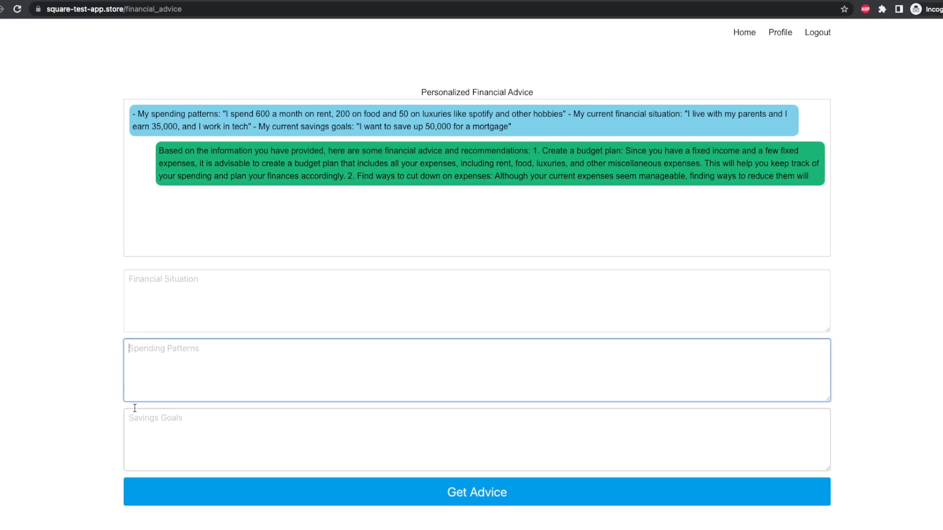Click the Financial Situation input field
The image size is (943, 530).
(x=477, y=300)
